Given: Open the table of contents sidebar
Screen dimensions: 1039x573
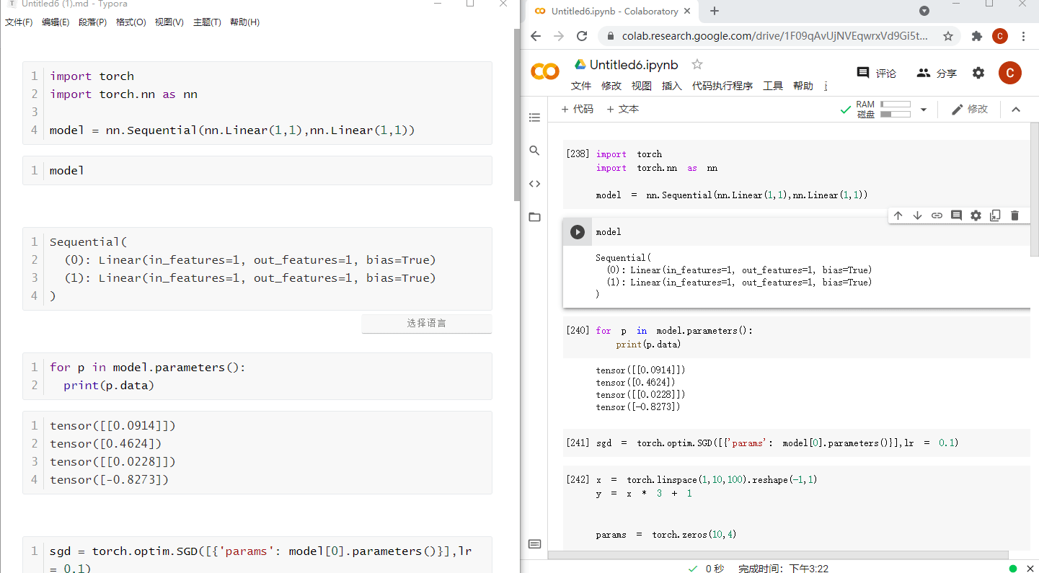Looking at the screenshot, I should point(534,117).
